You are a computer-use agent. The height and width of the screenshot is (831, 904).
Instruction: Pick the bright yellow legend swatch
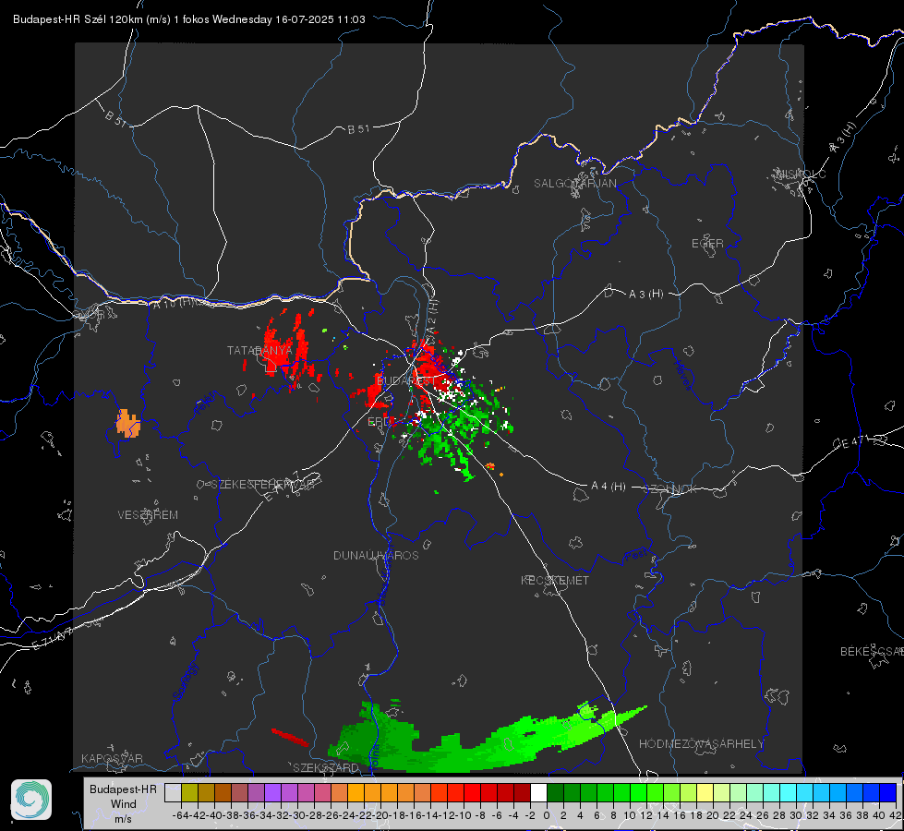705,792
